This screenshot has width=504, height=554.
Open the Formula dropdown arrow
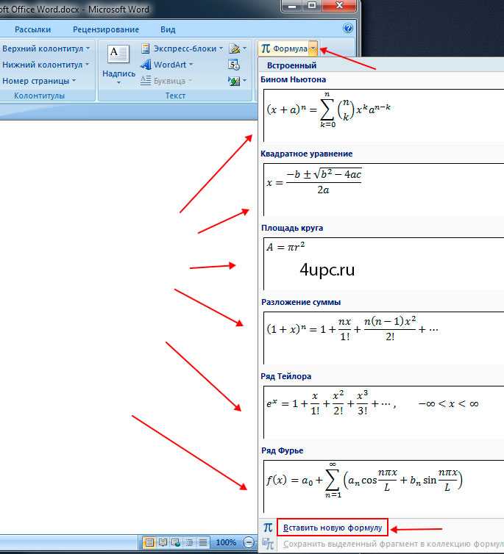313,48
